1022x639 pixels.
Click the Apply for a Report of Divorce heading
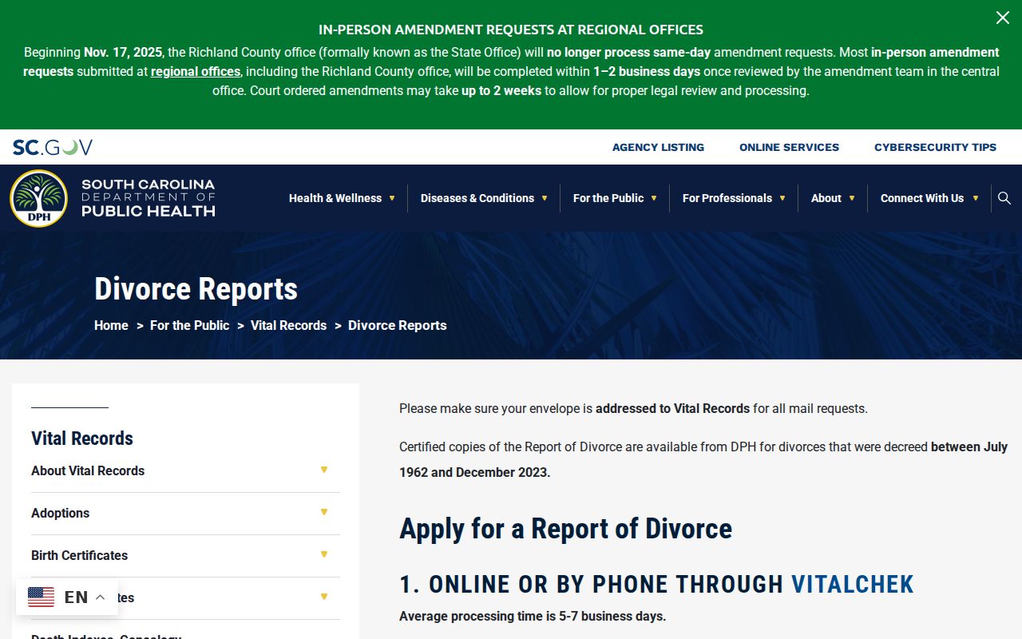pyautogui.click(x=565, y=529)
